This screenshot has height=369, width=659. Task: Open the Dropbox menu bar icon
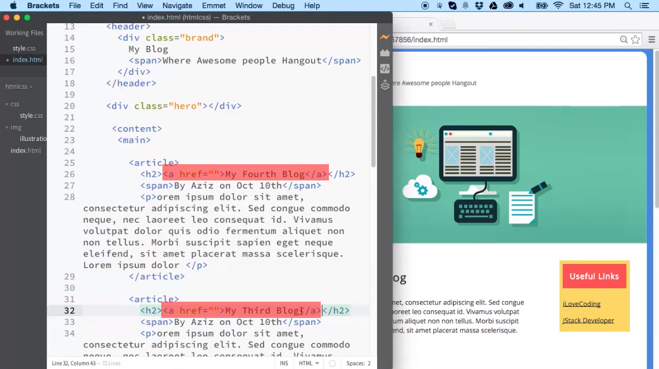pos(479,6)
